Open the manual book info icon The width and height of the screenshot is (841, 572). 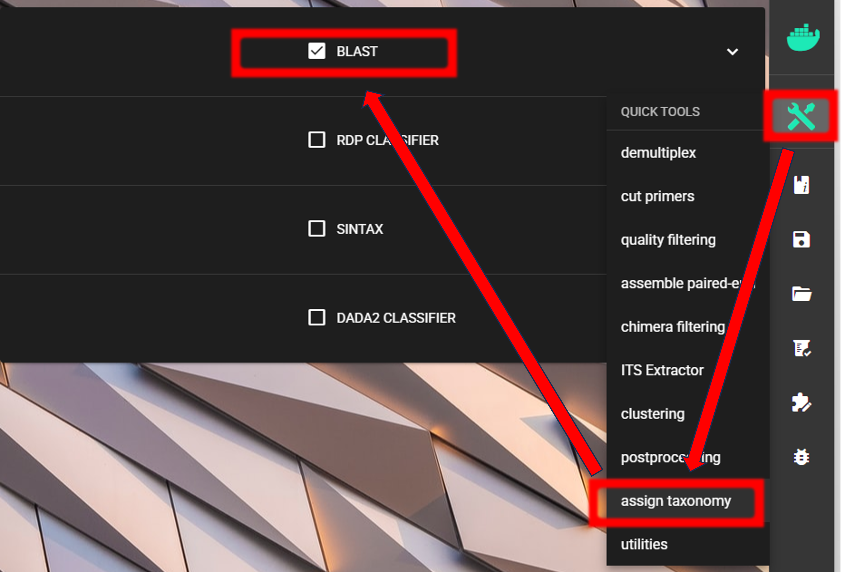tap(801, 185)
